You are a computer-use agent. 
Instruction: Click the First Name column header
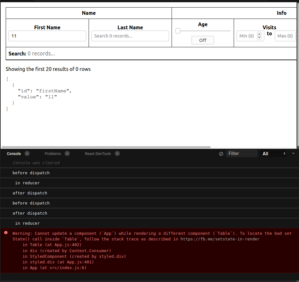click(x=47, y=27)
